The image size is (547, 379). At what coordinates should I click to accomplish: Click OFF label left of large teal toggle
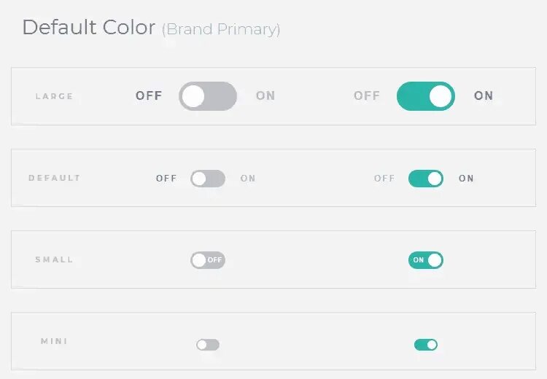(367, 96)
